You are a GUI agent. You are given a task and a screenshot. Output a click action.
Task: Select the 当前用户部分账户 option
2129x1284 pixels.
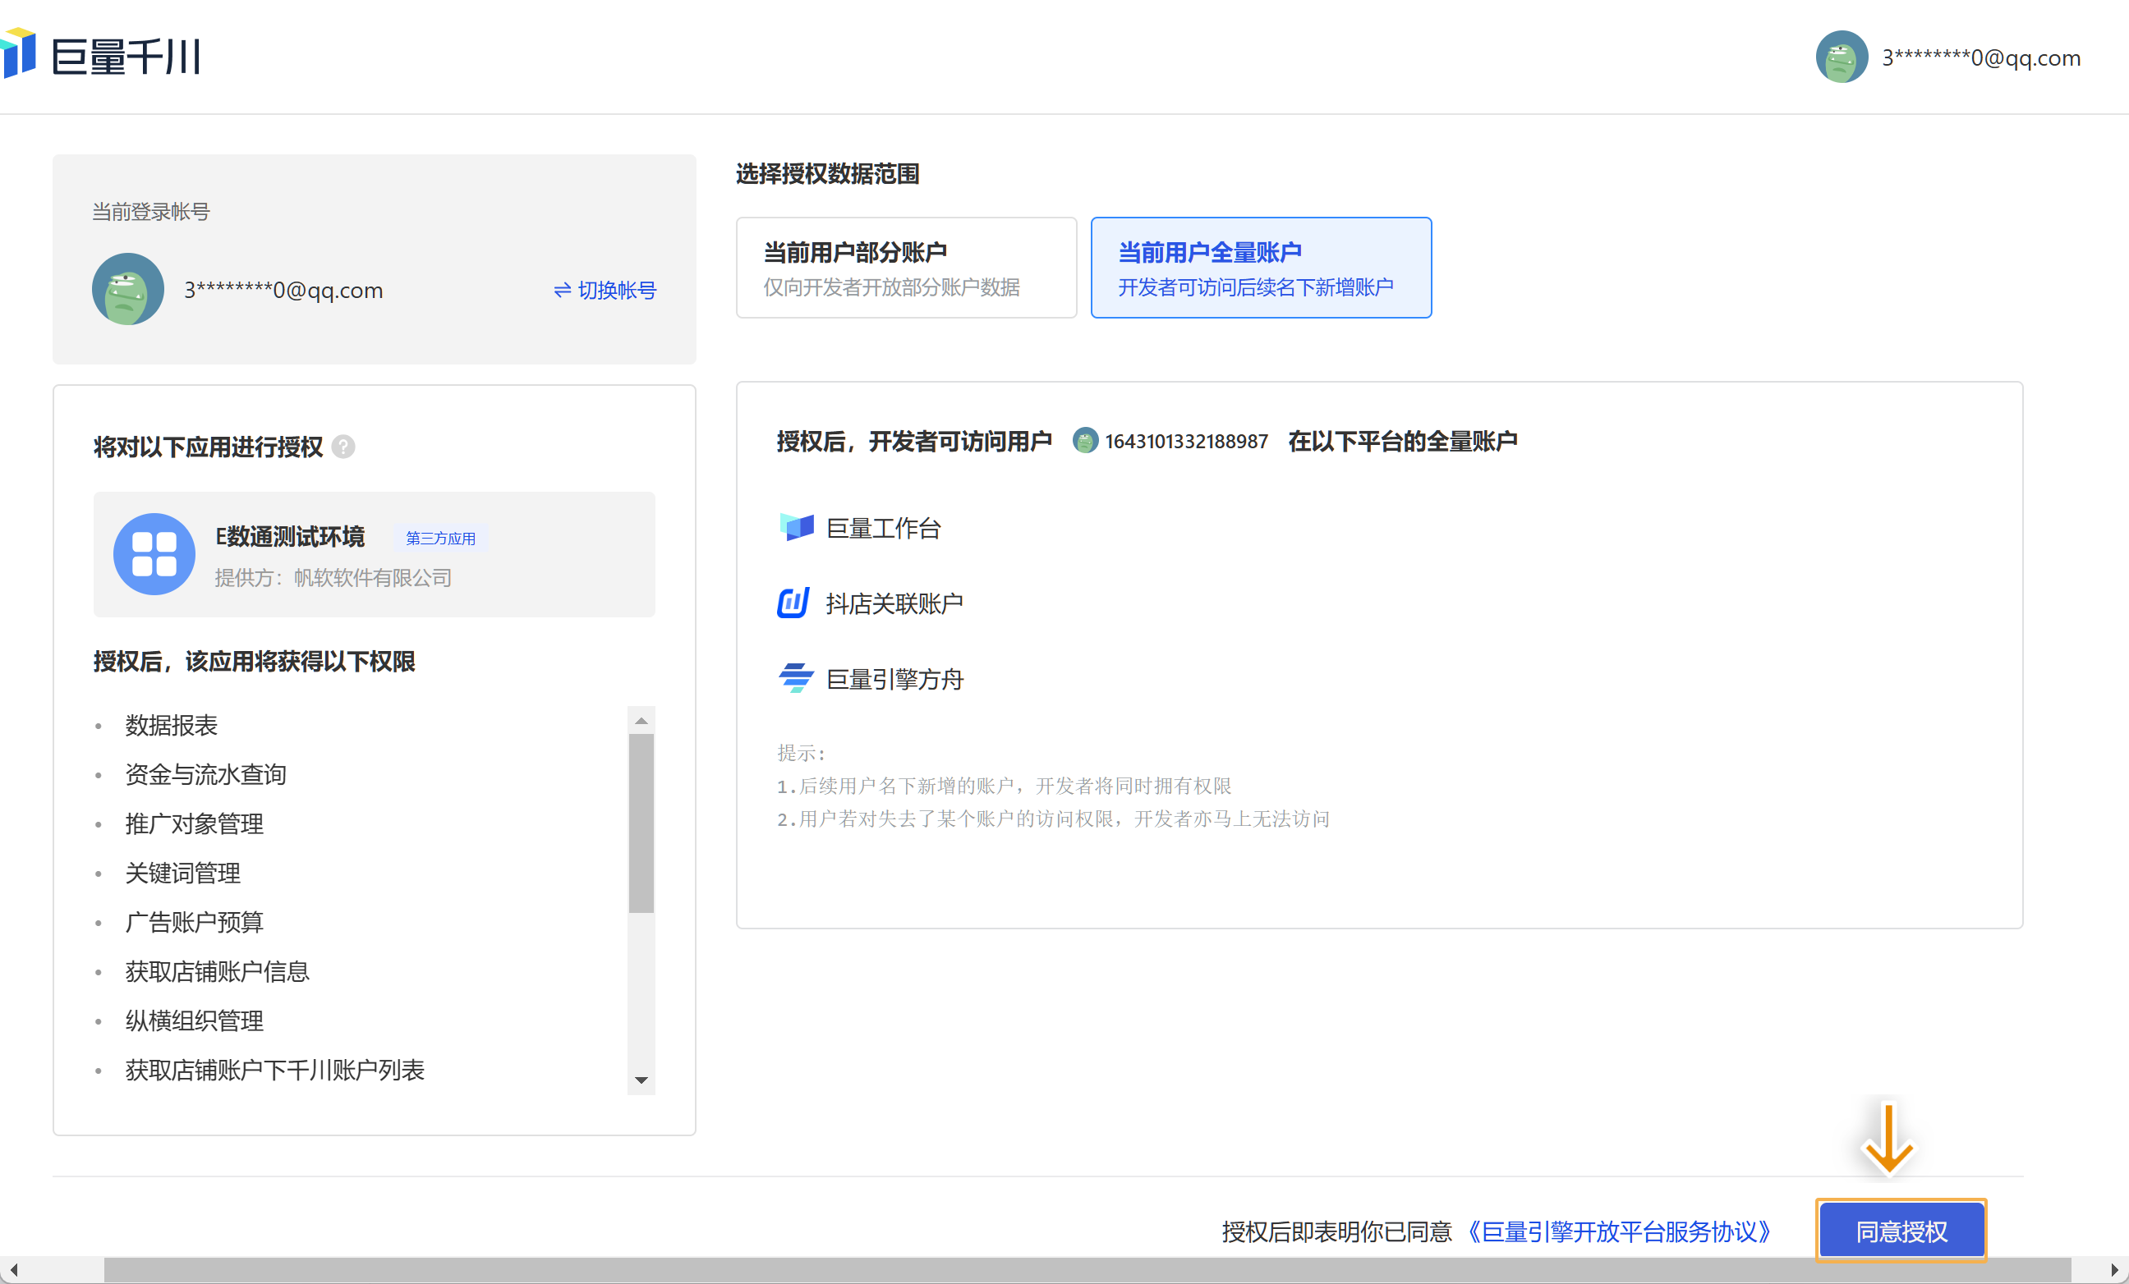click(x=905, y=268)
